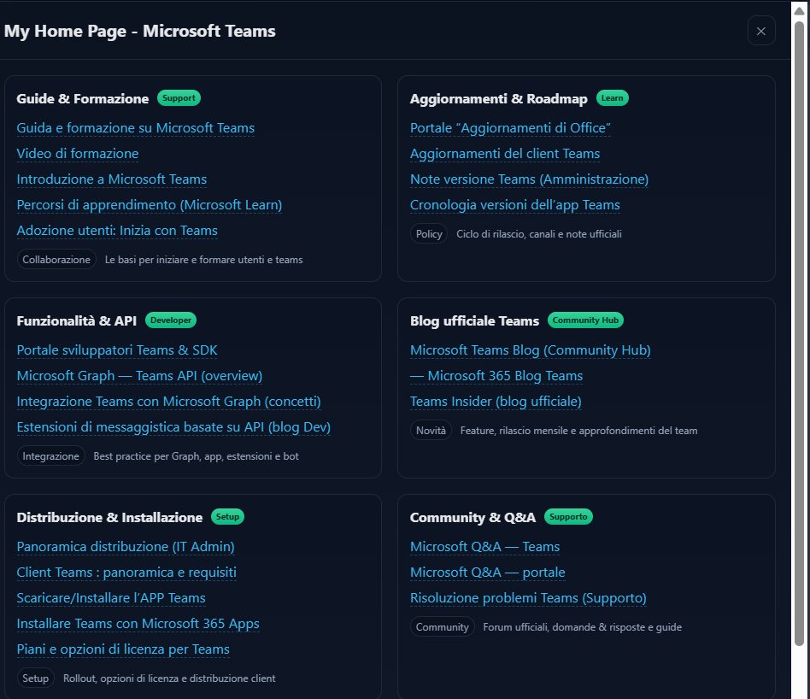Screen dimensions: 810x699
Task: Open Portale sviluppatori Teams & SDK
Action: pyautogui.click(x=117, y=350)
